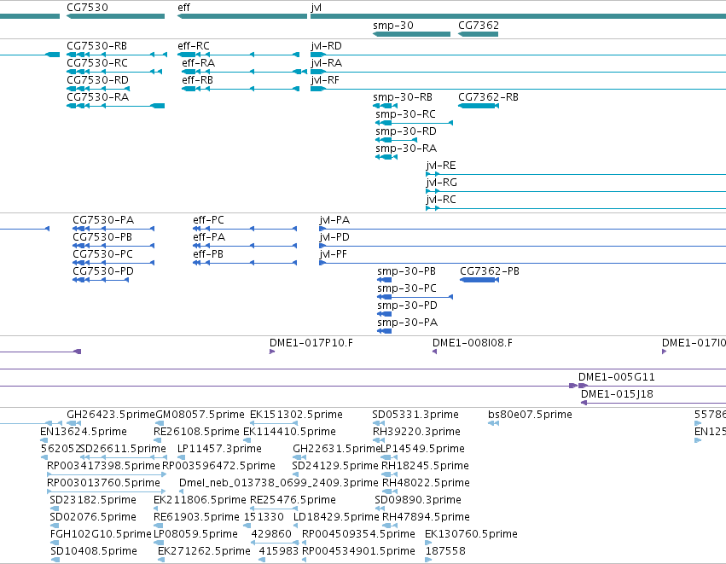This screenshot has width=726, height=564.
Task: Click protein smp-30-PB
Action: pos(384,280)
